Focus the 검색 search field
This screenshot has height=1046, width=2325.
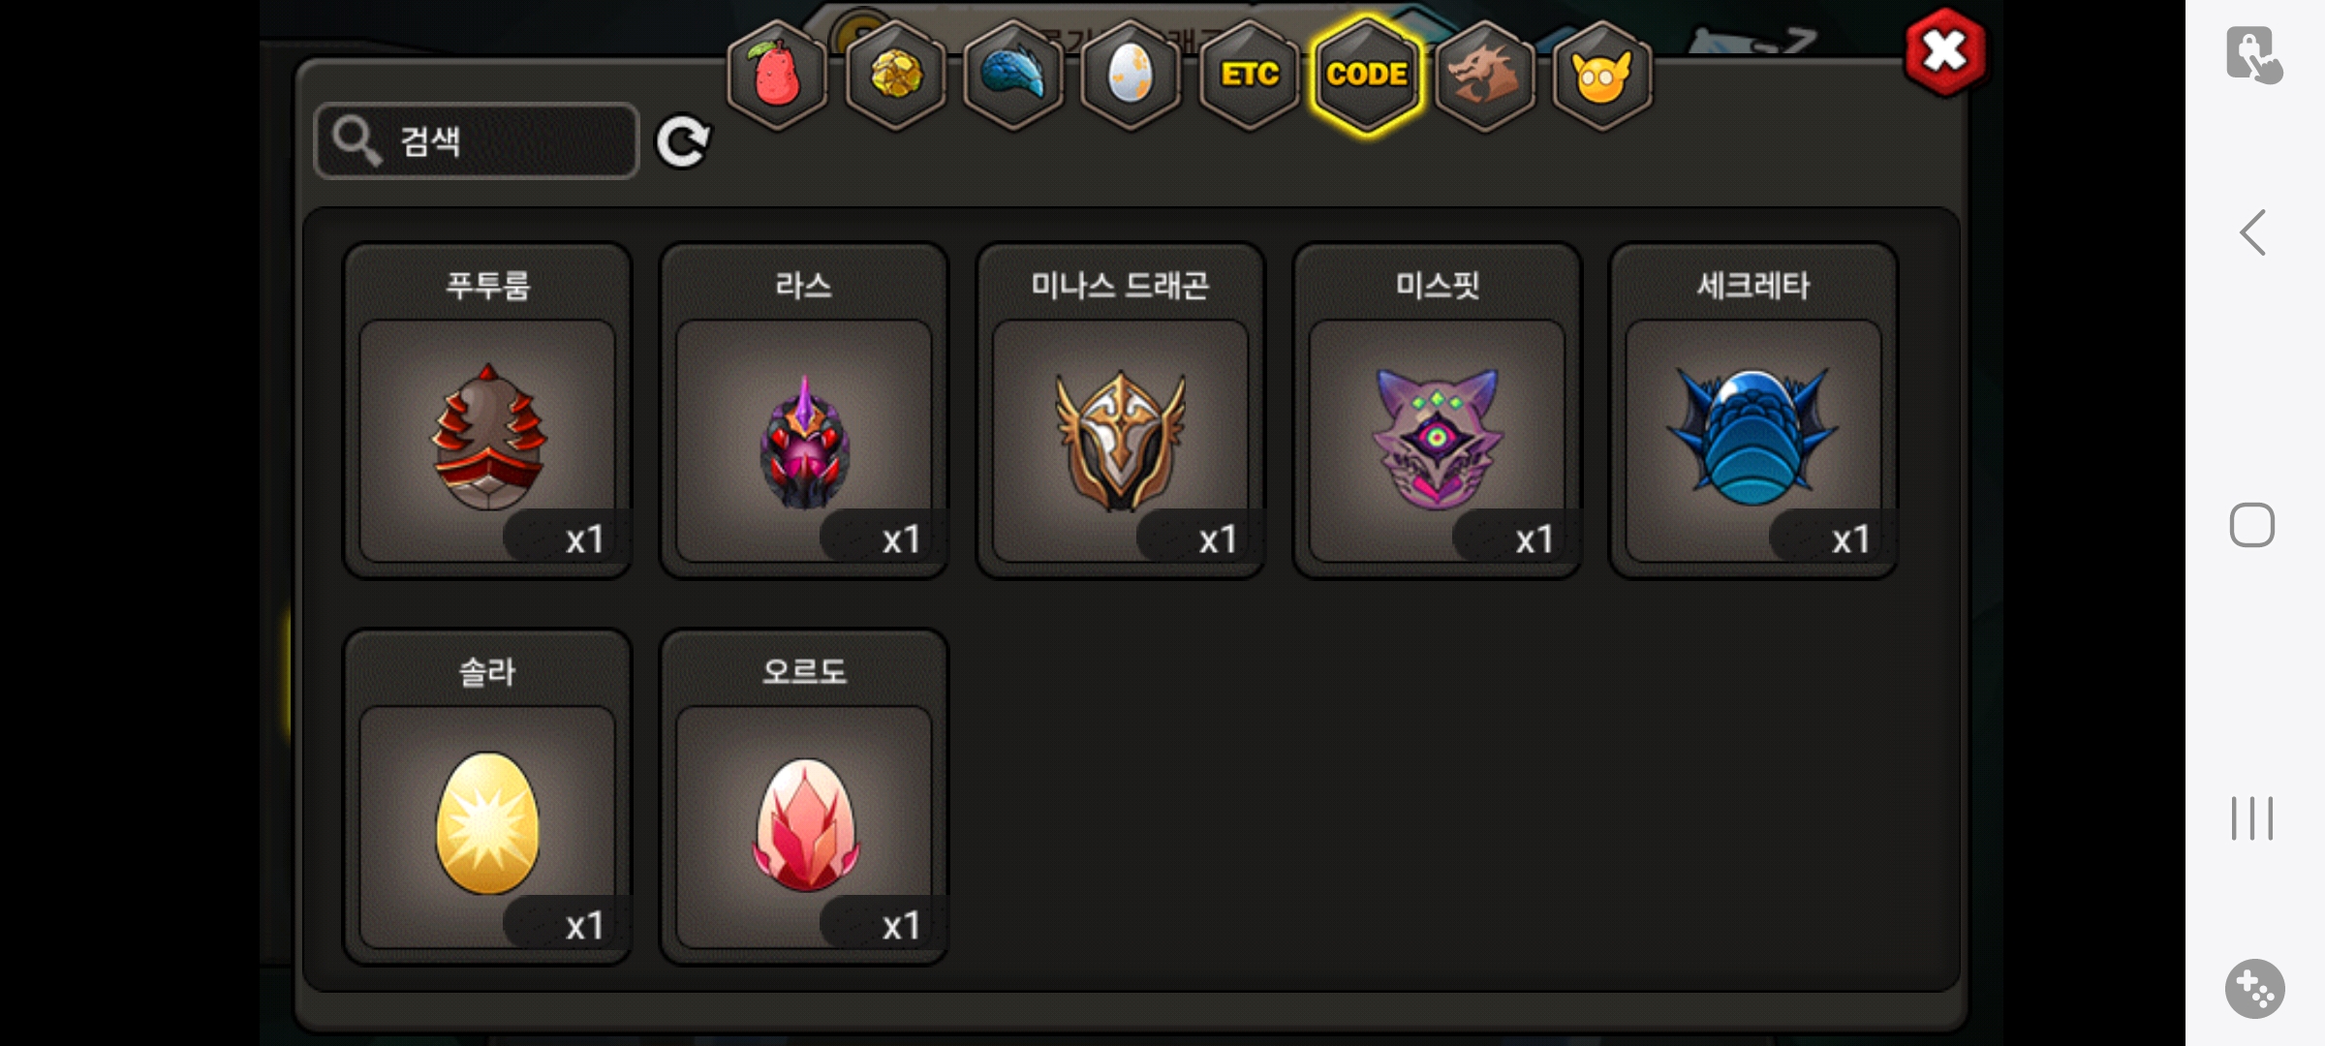coord(477,141)
